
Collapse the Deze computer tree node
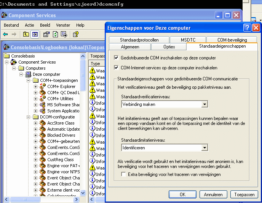(21, 74)
